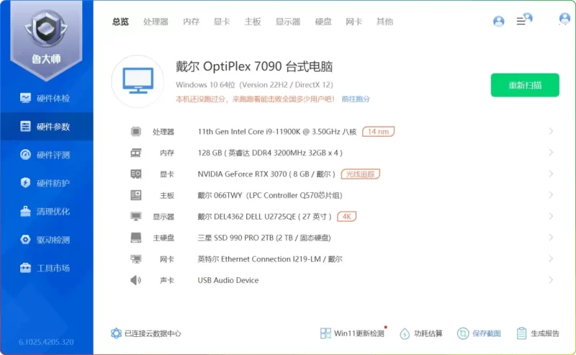Click the customer service avatar icon

[x=564, y=19]
